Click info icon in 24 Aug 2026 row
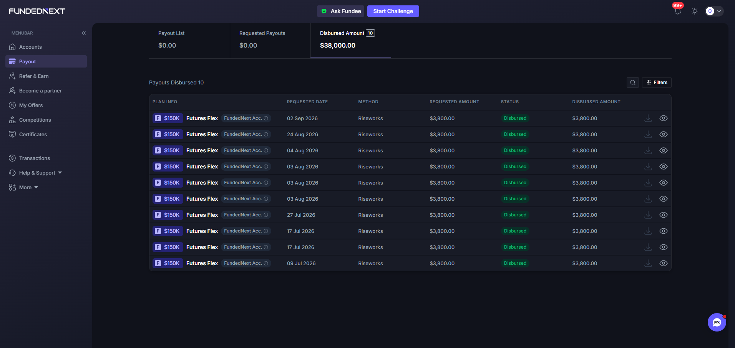This screenshot has height=348, width=735. 266,134
